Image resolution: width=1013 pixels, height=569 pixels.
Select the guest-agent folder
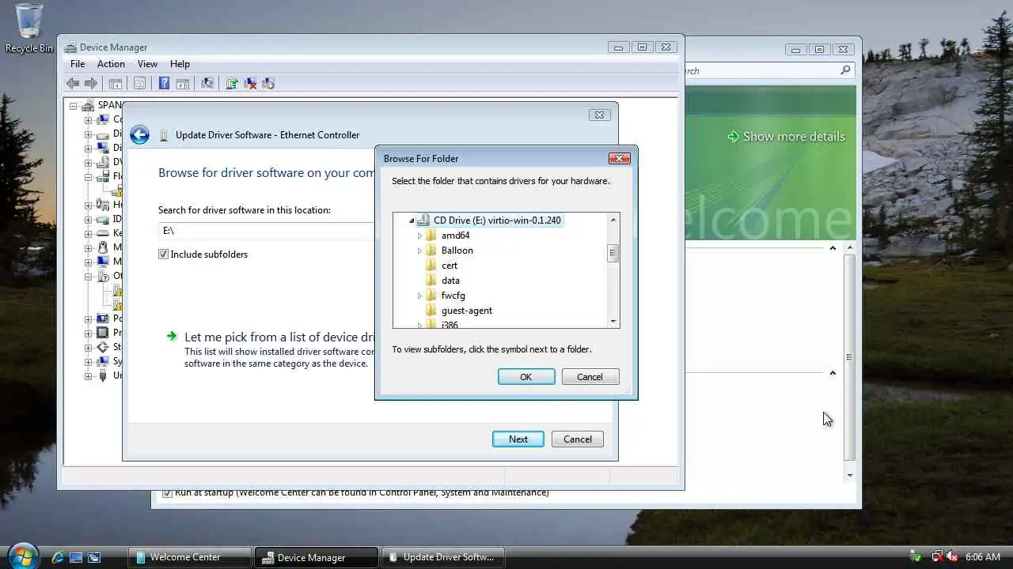coord(467,311)
